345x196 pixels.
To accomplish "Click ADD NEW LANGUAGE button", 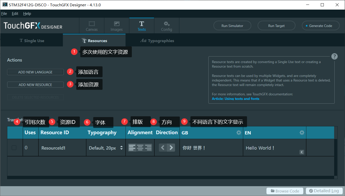I will click(x=35, y=72).
